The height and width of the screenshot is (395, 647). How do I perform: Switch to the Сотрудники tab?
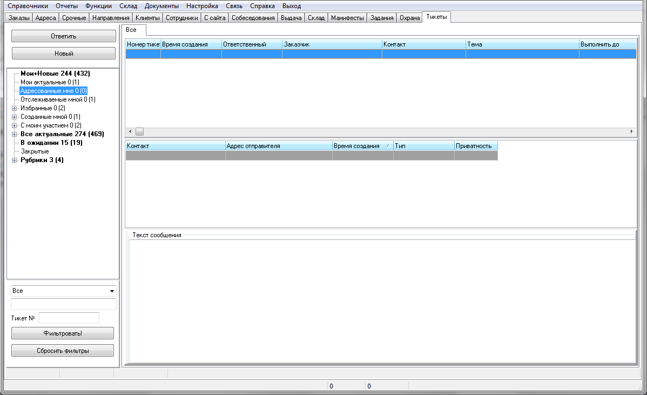181,18
